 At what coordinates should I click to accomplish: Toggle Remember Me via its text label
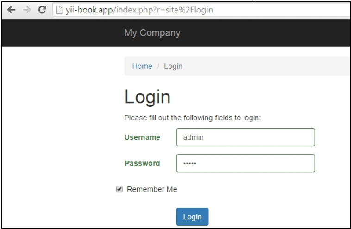coord(152,189)
